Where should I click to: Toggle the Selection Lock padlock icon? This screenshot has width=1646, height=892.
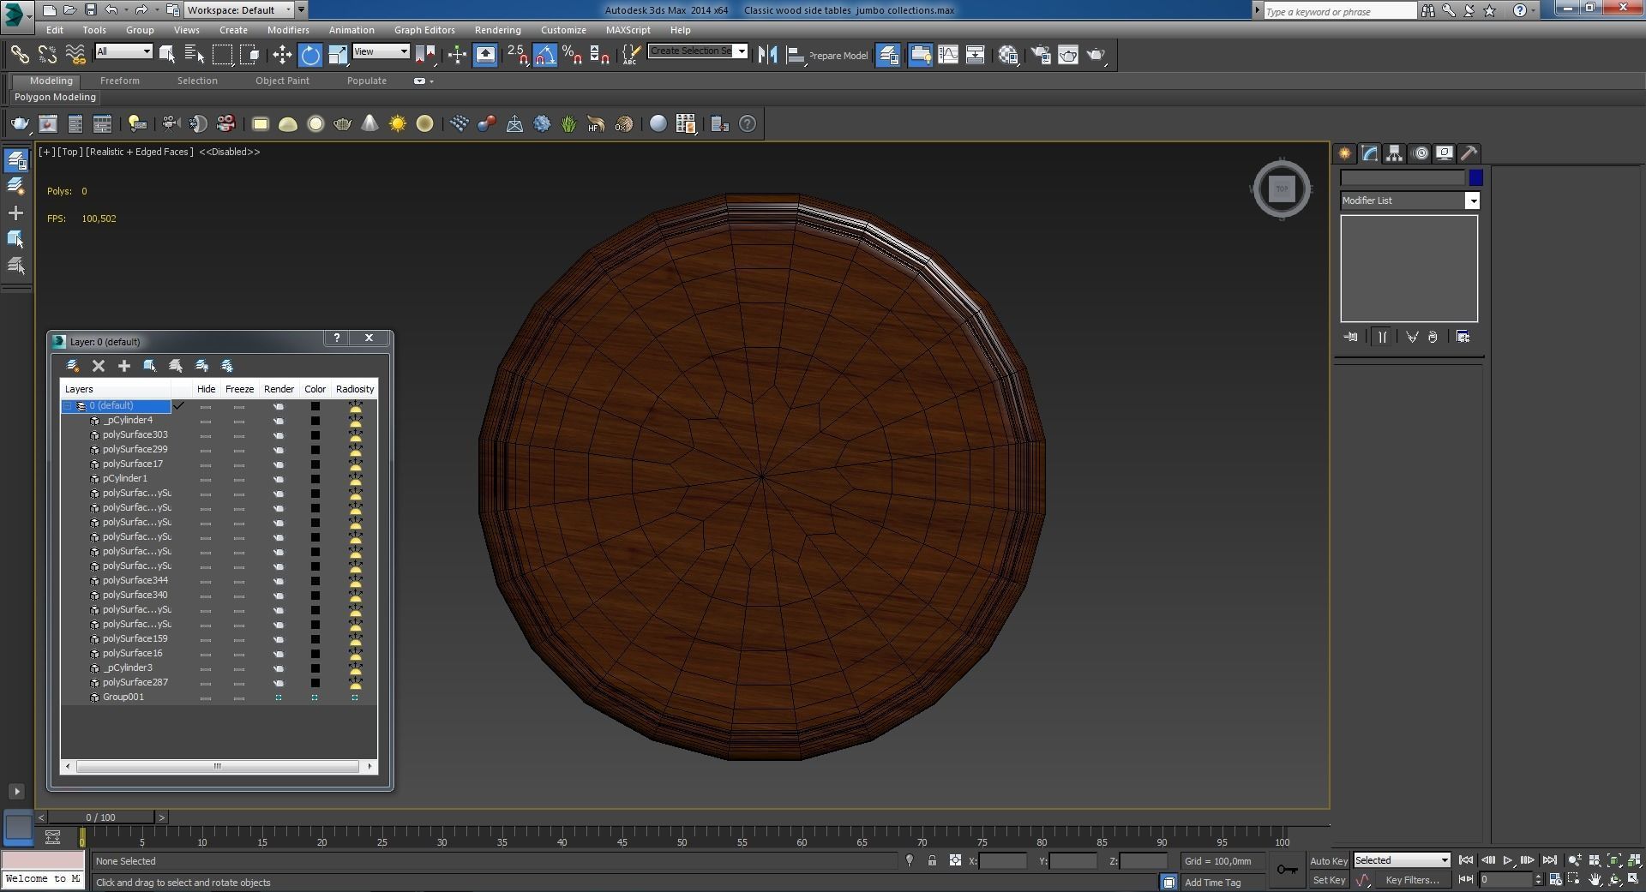[x=932, y=861]
